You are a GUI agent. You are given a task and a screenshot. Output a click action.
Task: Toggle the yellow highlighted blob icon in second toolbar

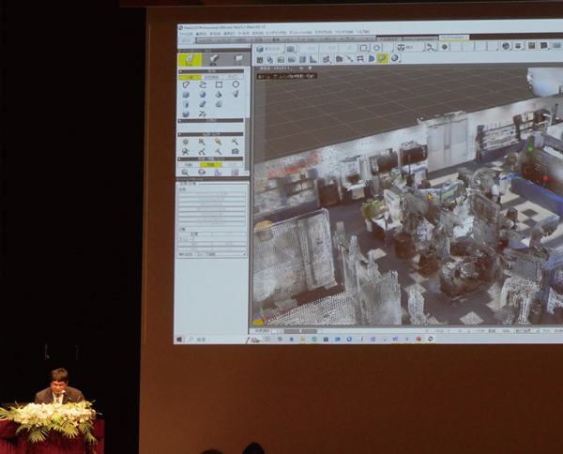(383, 58)
